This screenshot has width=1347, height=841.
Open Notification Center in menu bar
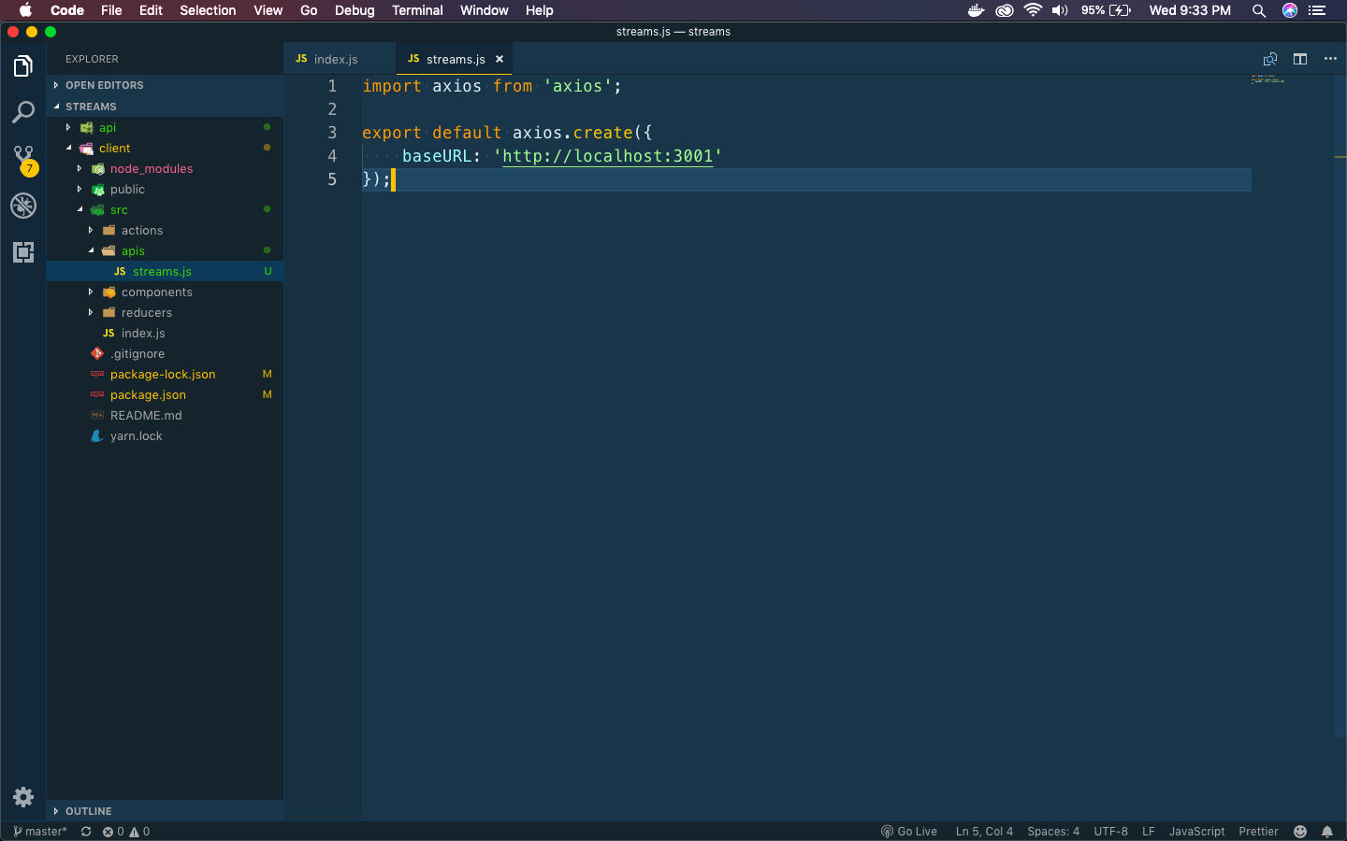pos(1318,10)
